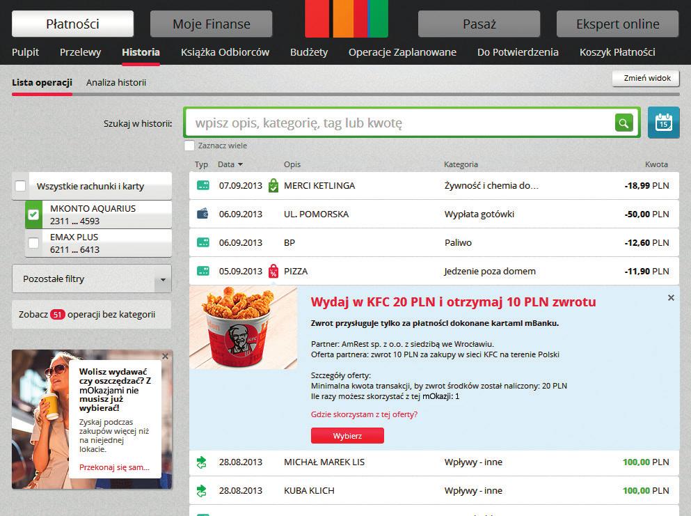
Task: Click the -18,99 PLN amount
Action: pos(646,186)
